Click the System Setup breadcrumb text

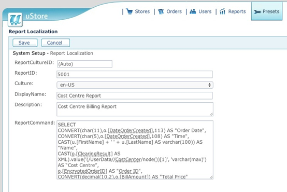(29, 53)
